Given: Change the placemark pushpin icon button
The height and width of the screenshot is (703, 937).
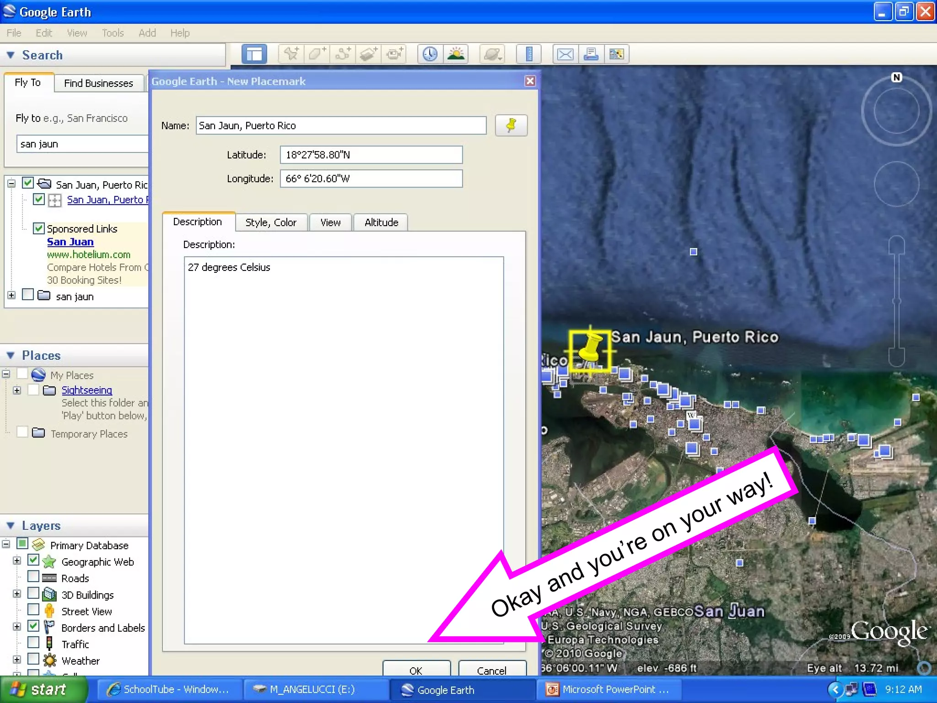Looking at the screenshot, I should click(x=511, y=125).
